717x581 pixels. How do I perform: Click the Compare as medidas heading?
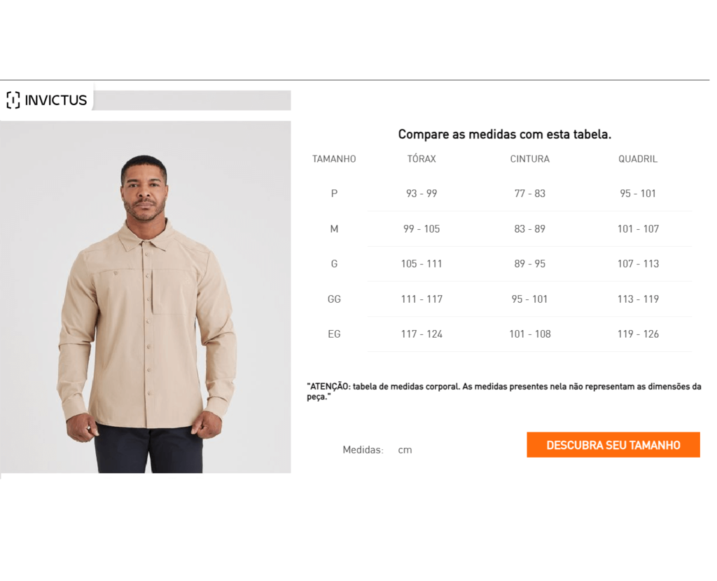click(504, 134)
